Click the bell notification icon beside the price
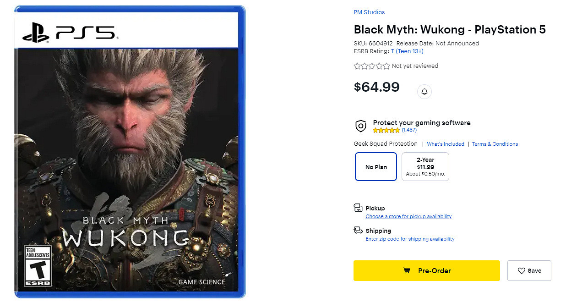The width and height of the screenshot is (566, 308). (424, 92)
